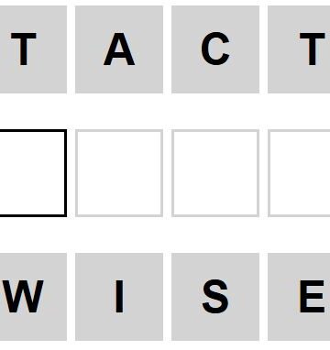Select the letter A tile
This screenshot has height=350, width=330.
point(119,49)
